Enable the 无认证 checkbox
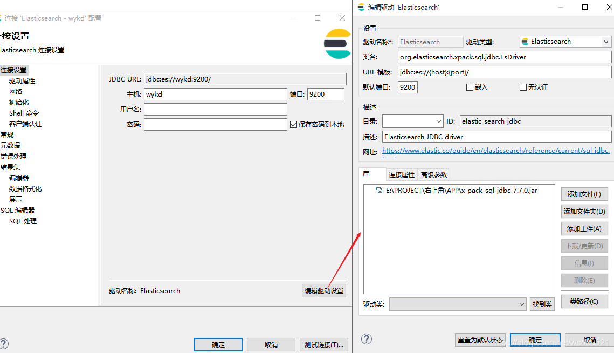This screenshot has width=614, height=353. coord(523,87)
